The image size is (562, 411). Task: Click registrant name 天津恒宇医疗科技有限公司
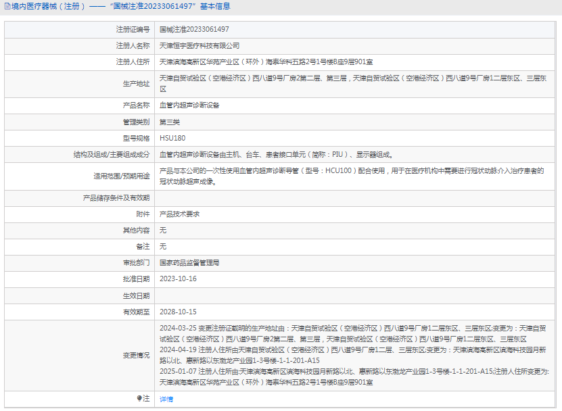click(x=200, y=46)
